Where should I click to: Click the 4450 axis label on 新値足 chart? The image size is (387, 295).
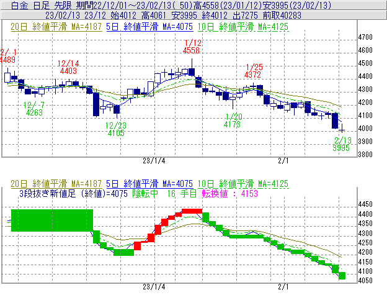click(365, 204)
